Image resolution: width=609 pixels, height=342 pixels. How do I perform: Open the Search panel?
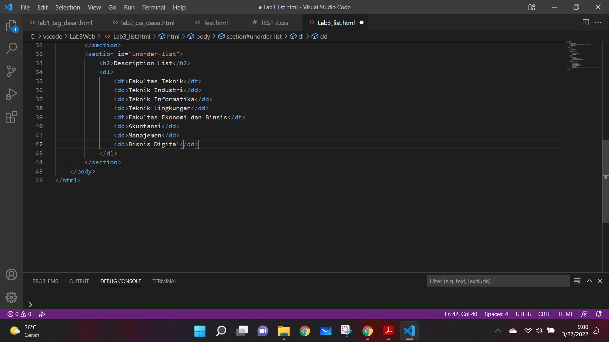(11, 48)
